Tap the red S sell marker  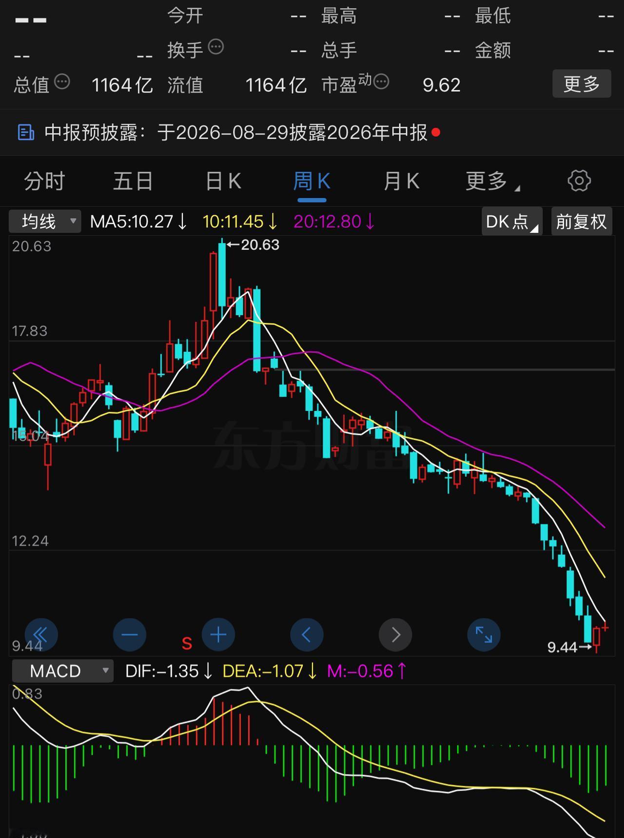click(187, 644)
